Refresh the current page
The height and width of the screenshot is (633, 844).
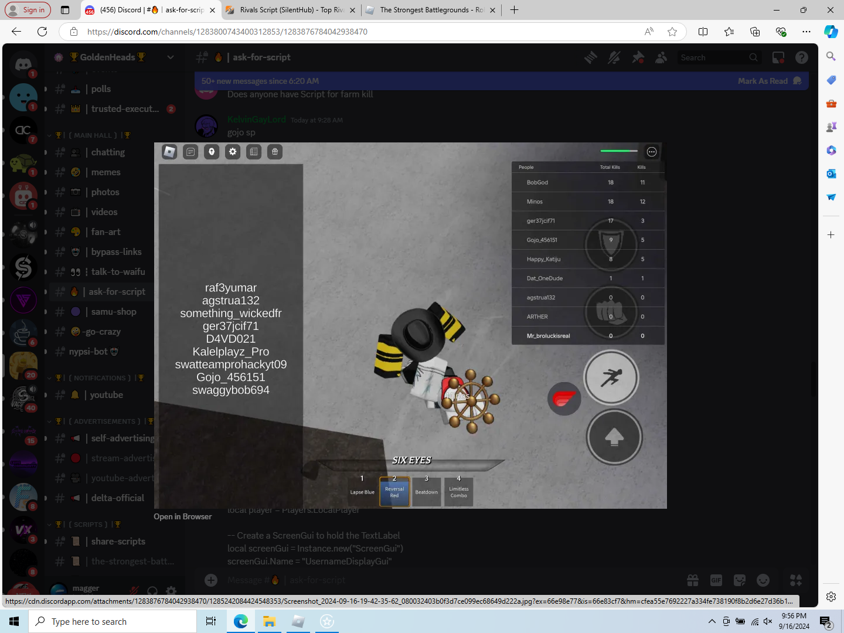(x=42, y=32)
